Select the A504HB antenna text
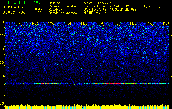 (x=98, y=13)
